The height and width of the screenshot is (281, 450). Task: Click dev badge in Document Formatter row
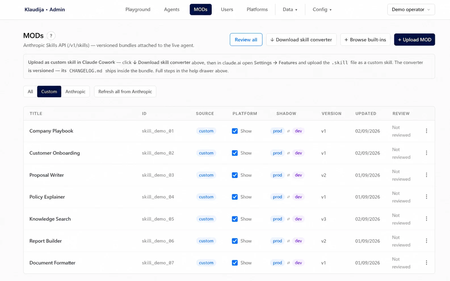(x=298, y=263)
